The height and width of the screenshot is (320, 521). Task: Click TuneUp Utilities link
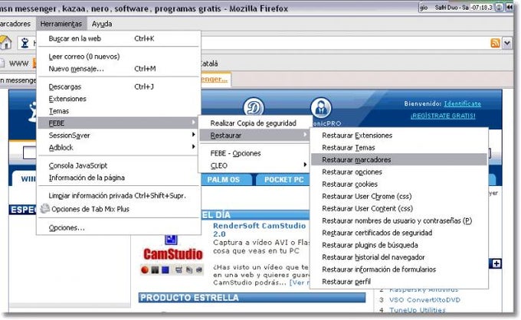tap(418, 310)
